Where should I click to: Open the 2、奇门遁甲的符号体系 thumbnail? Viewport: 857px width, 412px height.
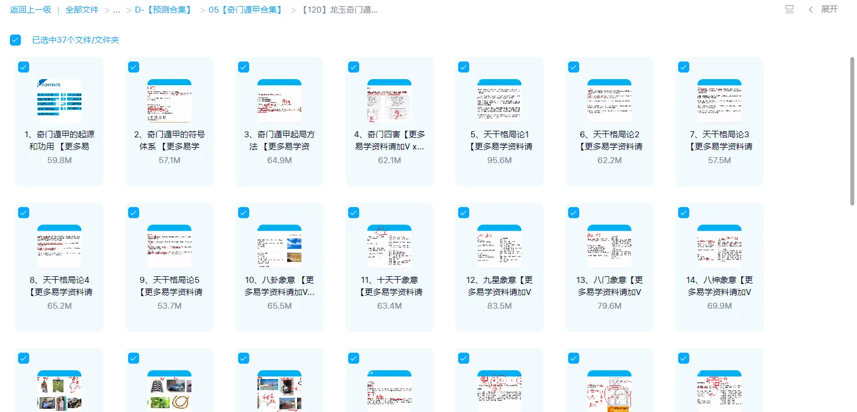coord(169,101)
